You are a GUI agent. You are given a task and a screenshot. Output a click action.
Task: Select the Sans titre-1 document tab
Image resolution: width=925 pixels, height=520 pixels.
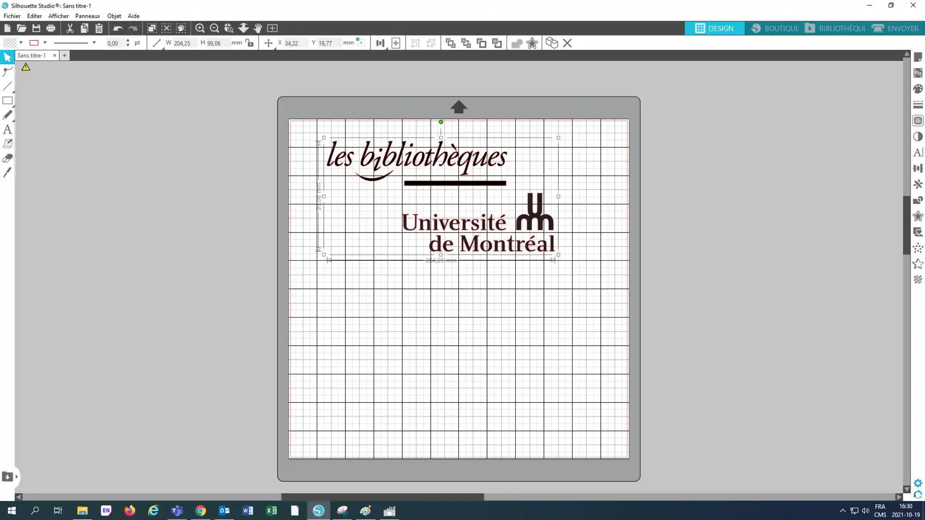[32, 55]
